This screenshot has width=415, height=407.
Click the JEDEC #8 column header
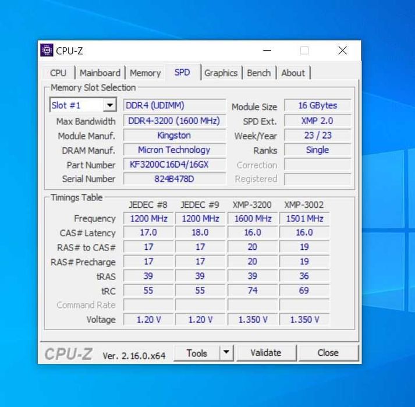click(148, 205)
